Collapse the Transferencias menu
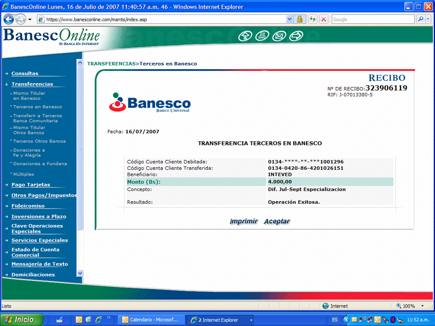435x326 pixels. [32, 84]
